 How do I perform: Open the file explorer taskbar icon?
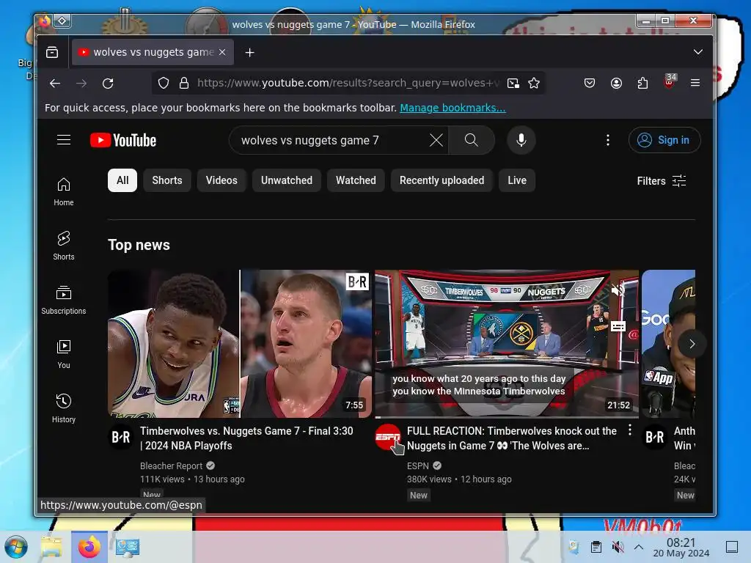coord(52,547)
